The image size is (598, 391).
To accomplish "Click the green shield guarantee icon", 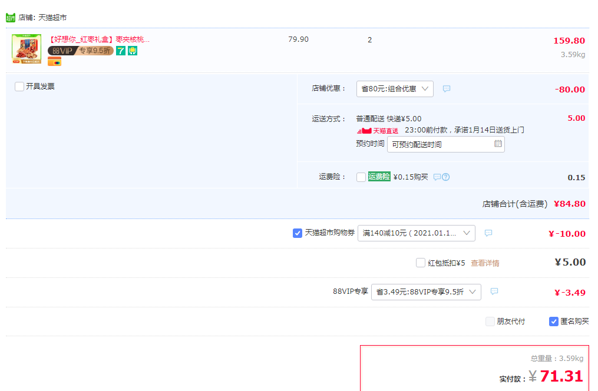I will click(133, 51).
